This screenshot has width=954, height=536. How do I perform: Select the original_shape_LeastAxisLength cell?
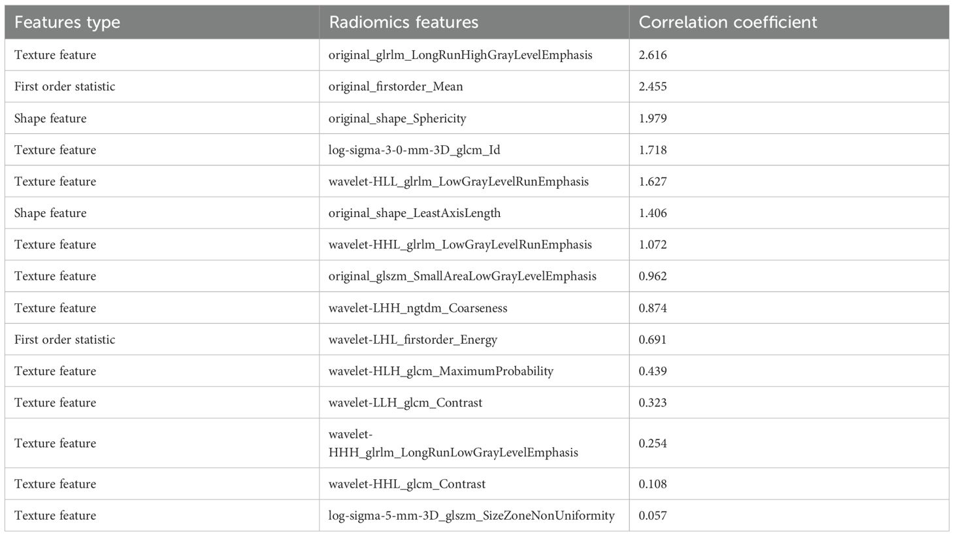[x=414, y=213]
